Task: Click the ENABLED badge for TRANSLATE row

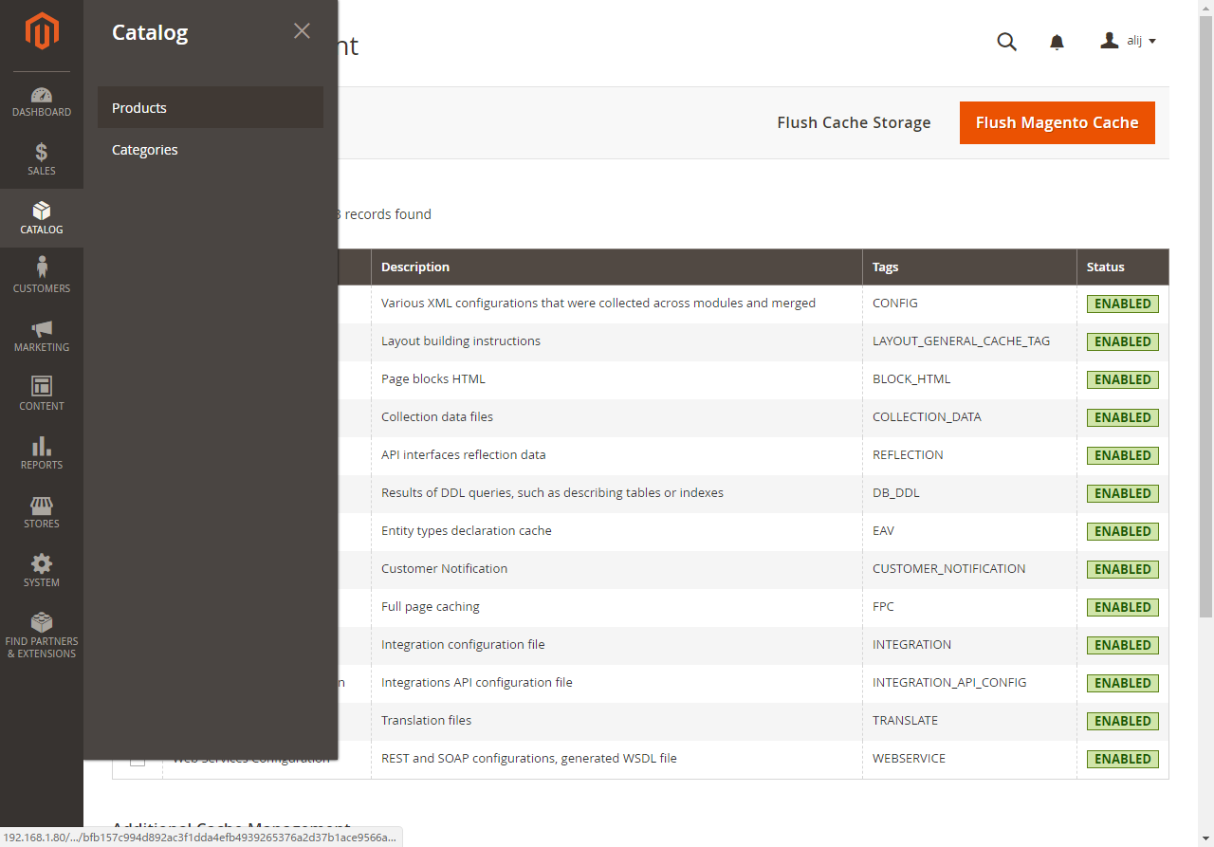Action: click(x=1123, y=721)
